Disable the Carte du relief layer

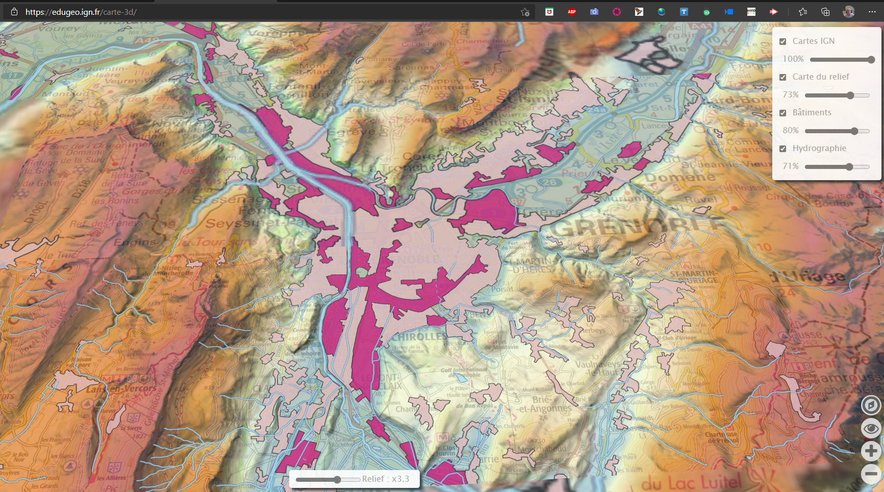tap(783, 77)
